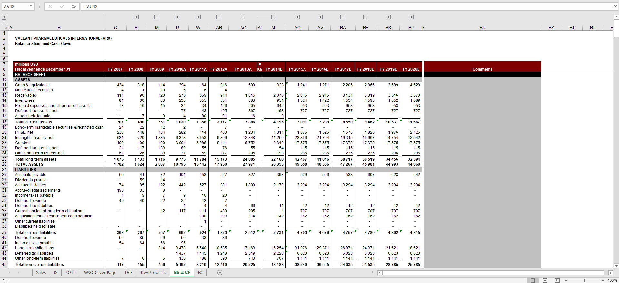This screenshot has height=283, width=619.
Task: Open the Key Products sheet tab
Action: click(153, 272)
